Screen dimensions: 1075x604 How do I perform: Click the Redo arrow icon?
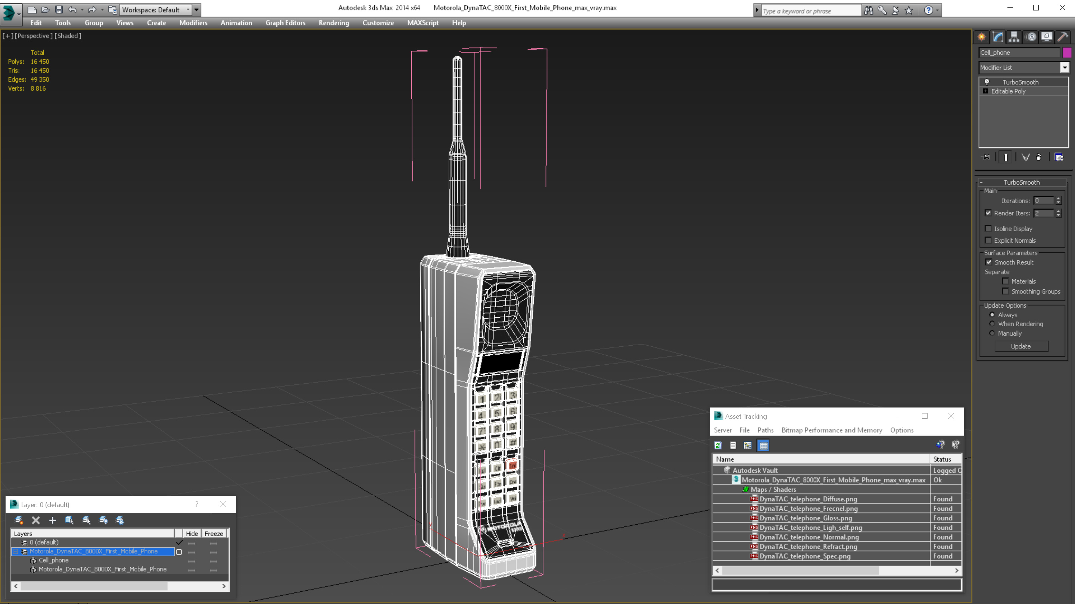coord(92,10)
